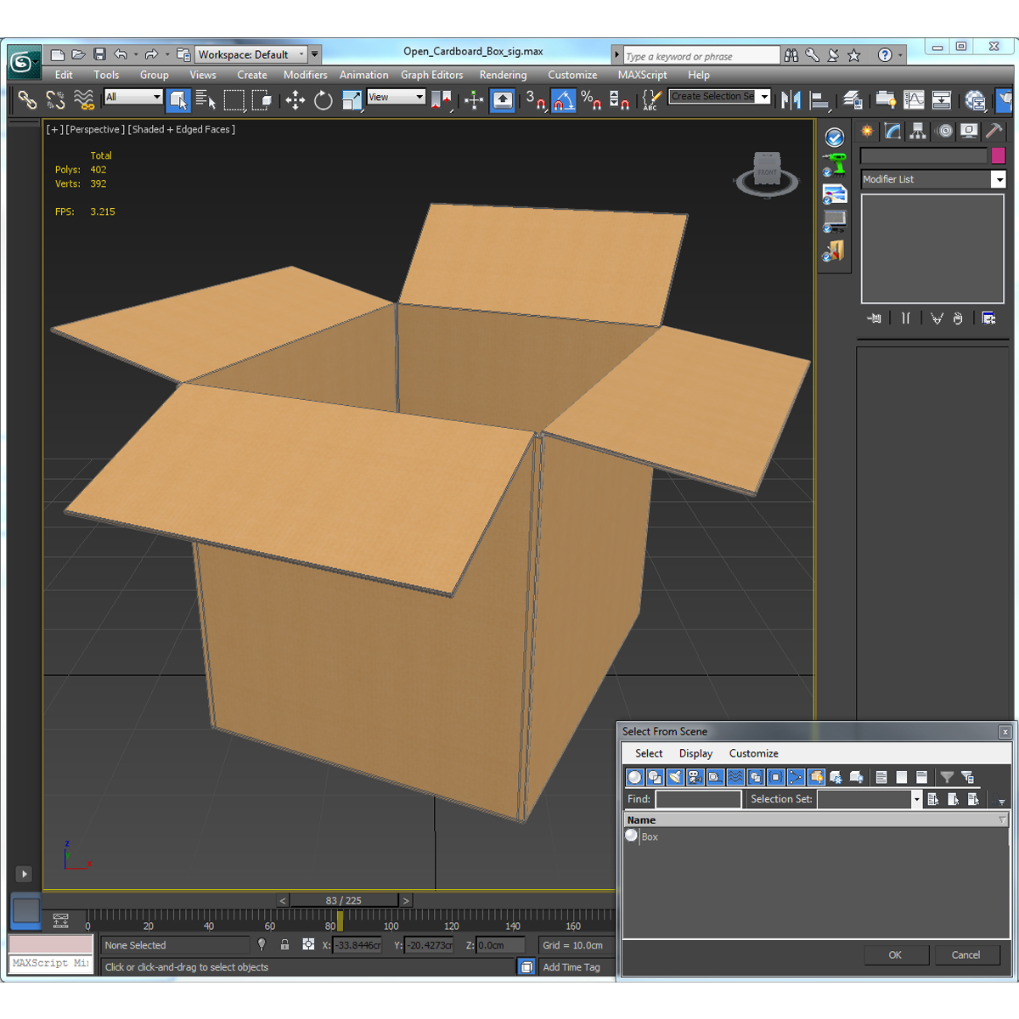Toggle cameras filter in Select From Scene
The image size is (1019, 1019).
tap(694, 778)
